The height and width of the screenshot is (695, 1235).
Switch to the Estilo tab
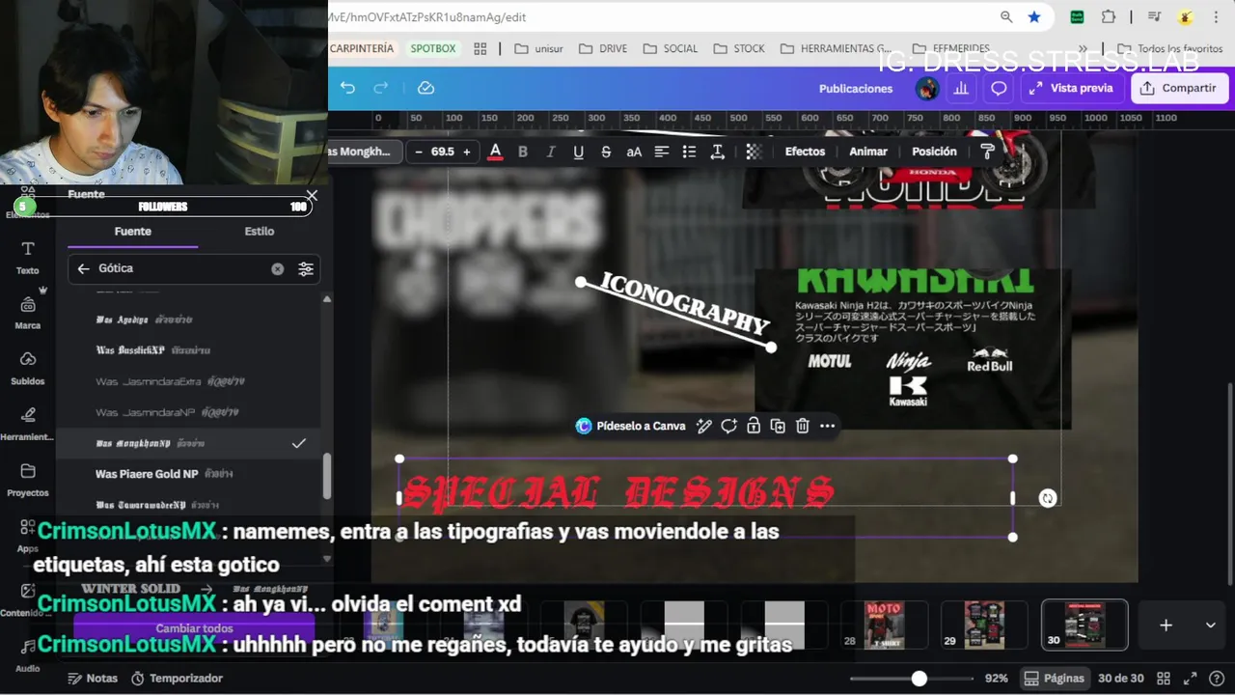pos(260,232)
